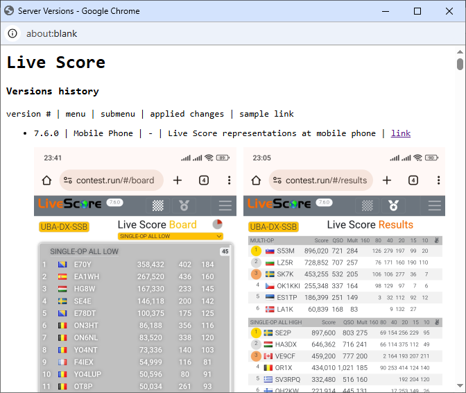
Task: Click 7.6.0 version badge in results screenshot
Action: click(325, 202)
